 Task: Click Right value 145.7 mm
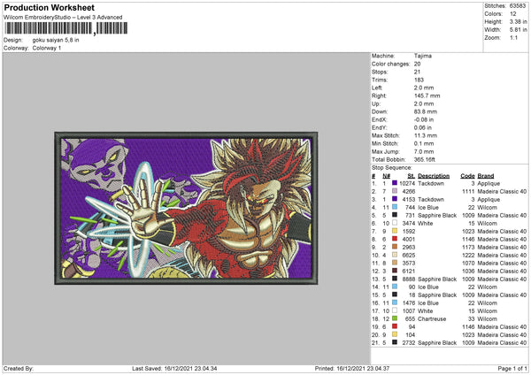pyautogui.click(x=427, y=96)
